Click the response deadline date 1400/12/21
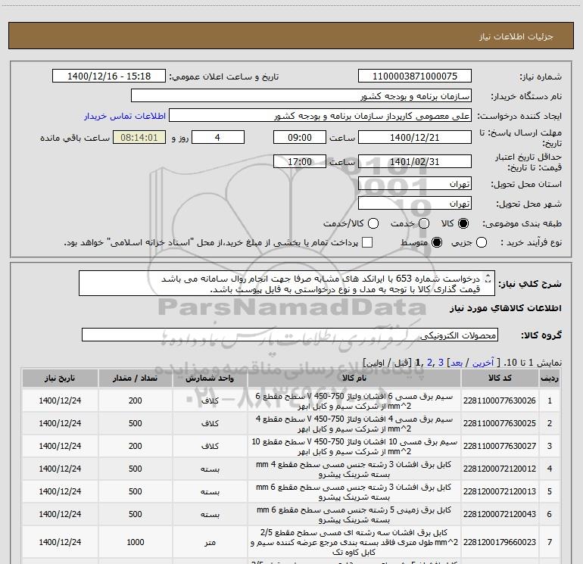The width and height of the screenshot is (583, 564). [415, 138]
